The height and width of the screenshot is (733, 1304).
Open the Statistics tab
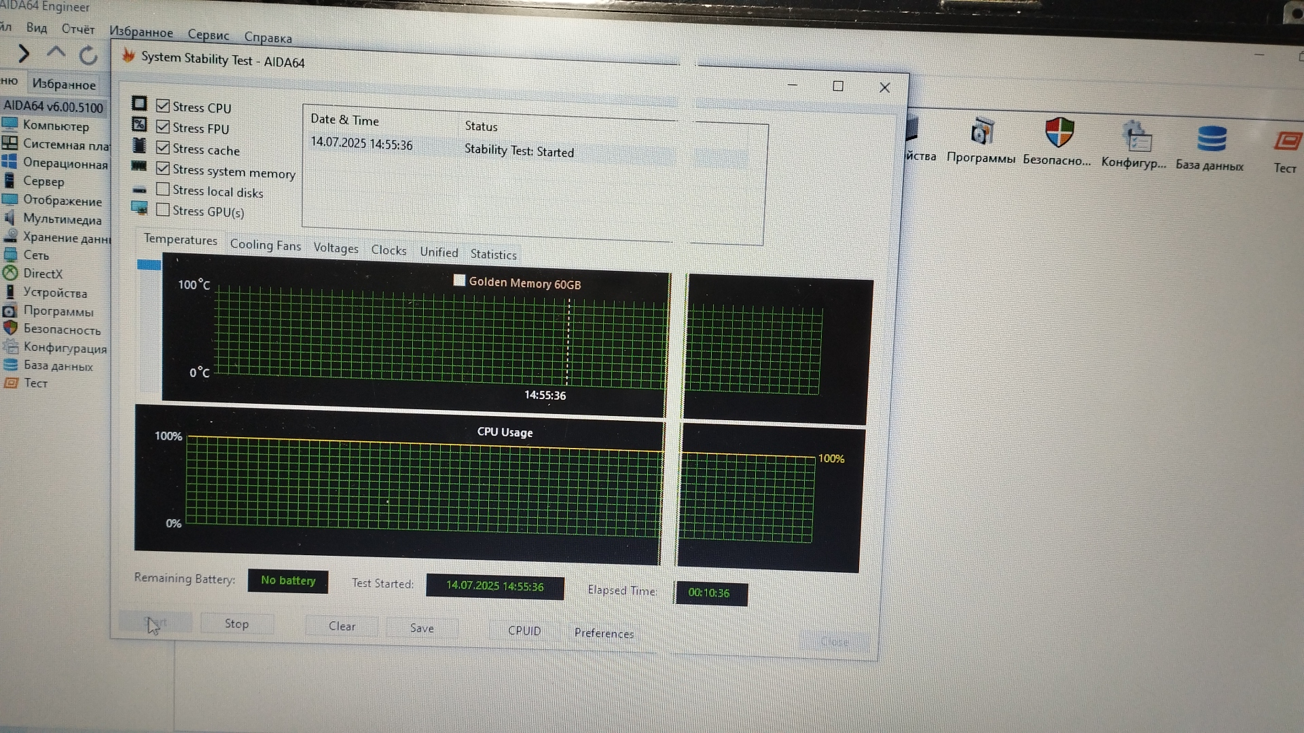click(x=493, y=255)
